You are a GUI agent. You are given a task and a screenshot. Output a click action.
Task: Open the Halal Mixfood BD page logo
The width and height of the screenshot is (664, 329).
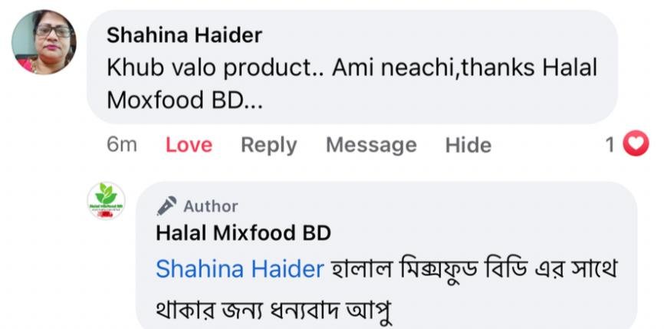[106, 201]
